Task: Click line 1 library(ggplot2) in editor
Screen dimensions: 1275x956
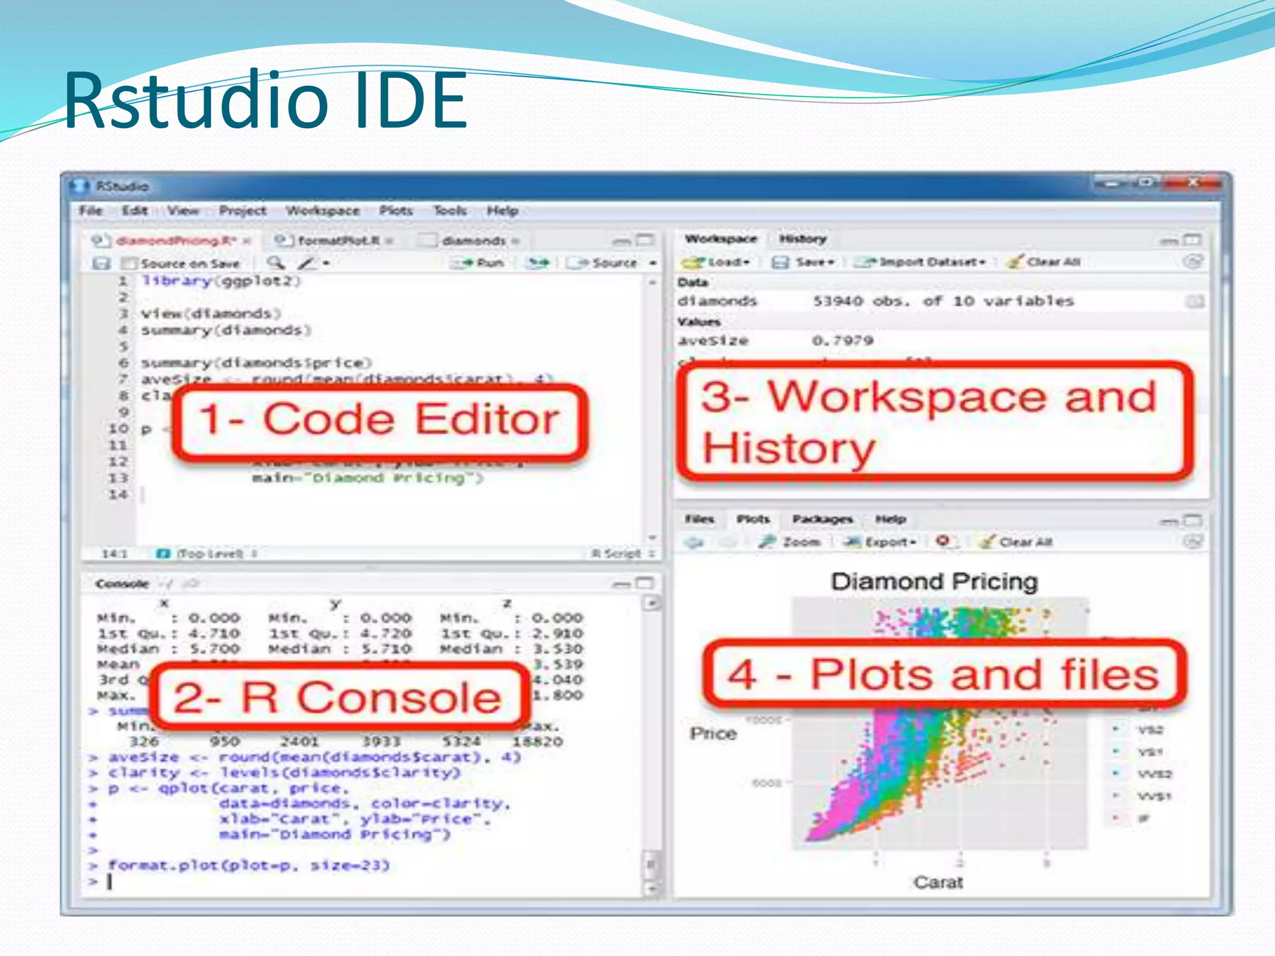Action: (x=221, y=281)
